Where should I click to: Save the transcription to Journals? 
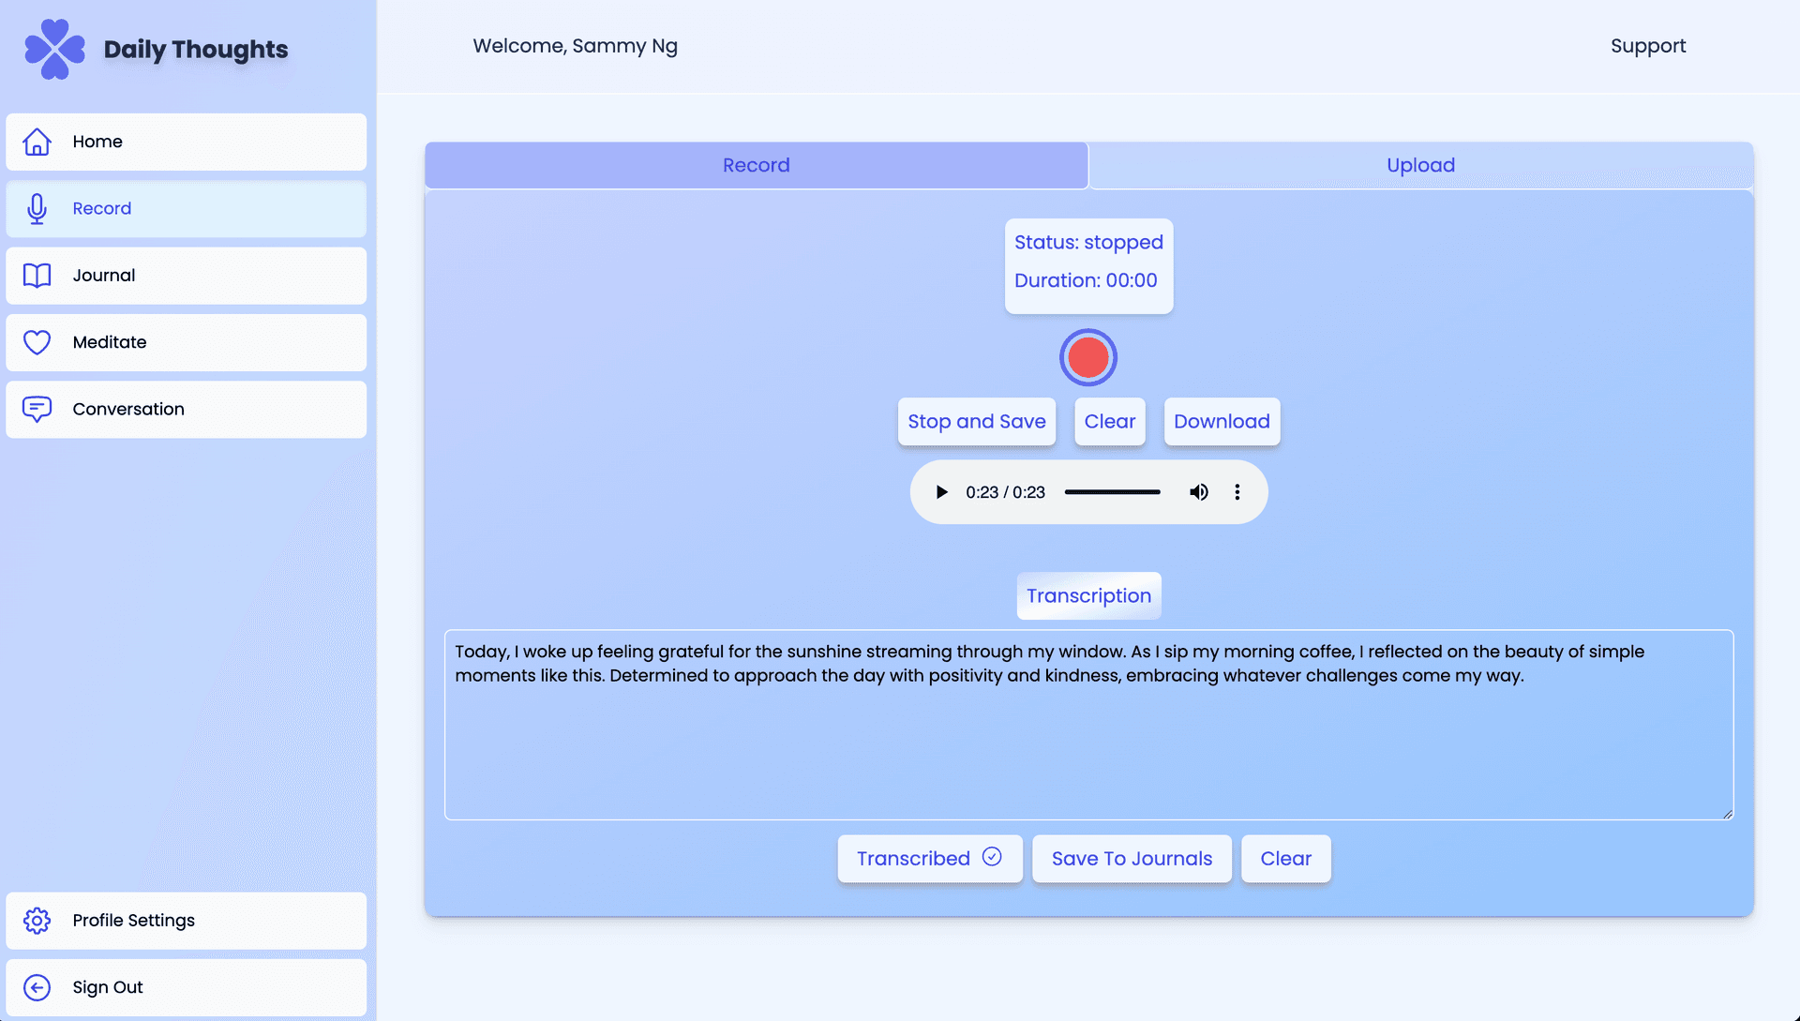coord(1132,859)
